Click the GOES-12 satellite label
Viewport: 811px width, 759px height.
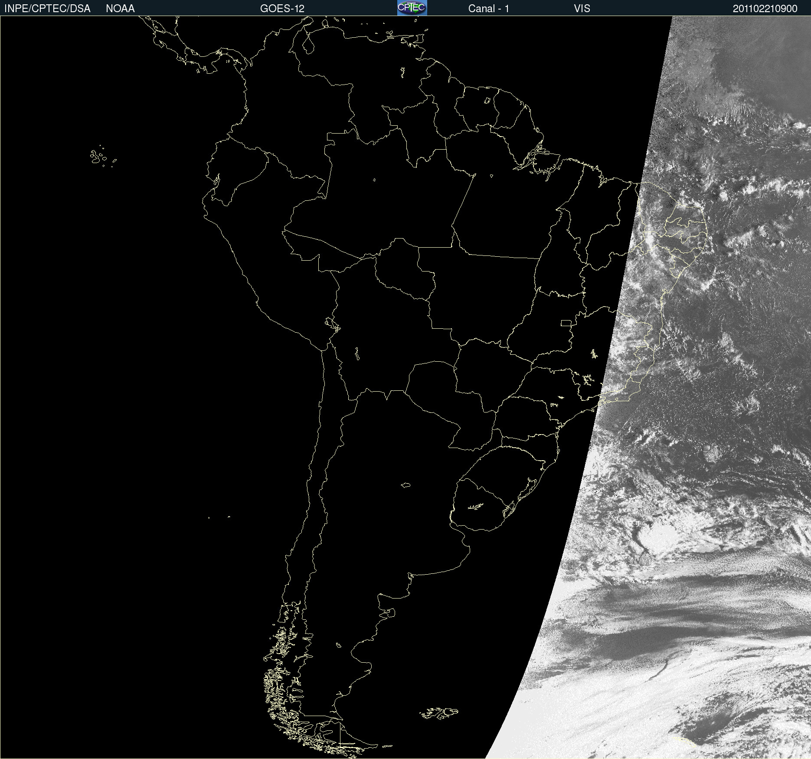pos(282,9)
